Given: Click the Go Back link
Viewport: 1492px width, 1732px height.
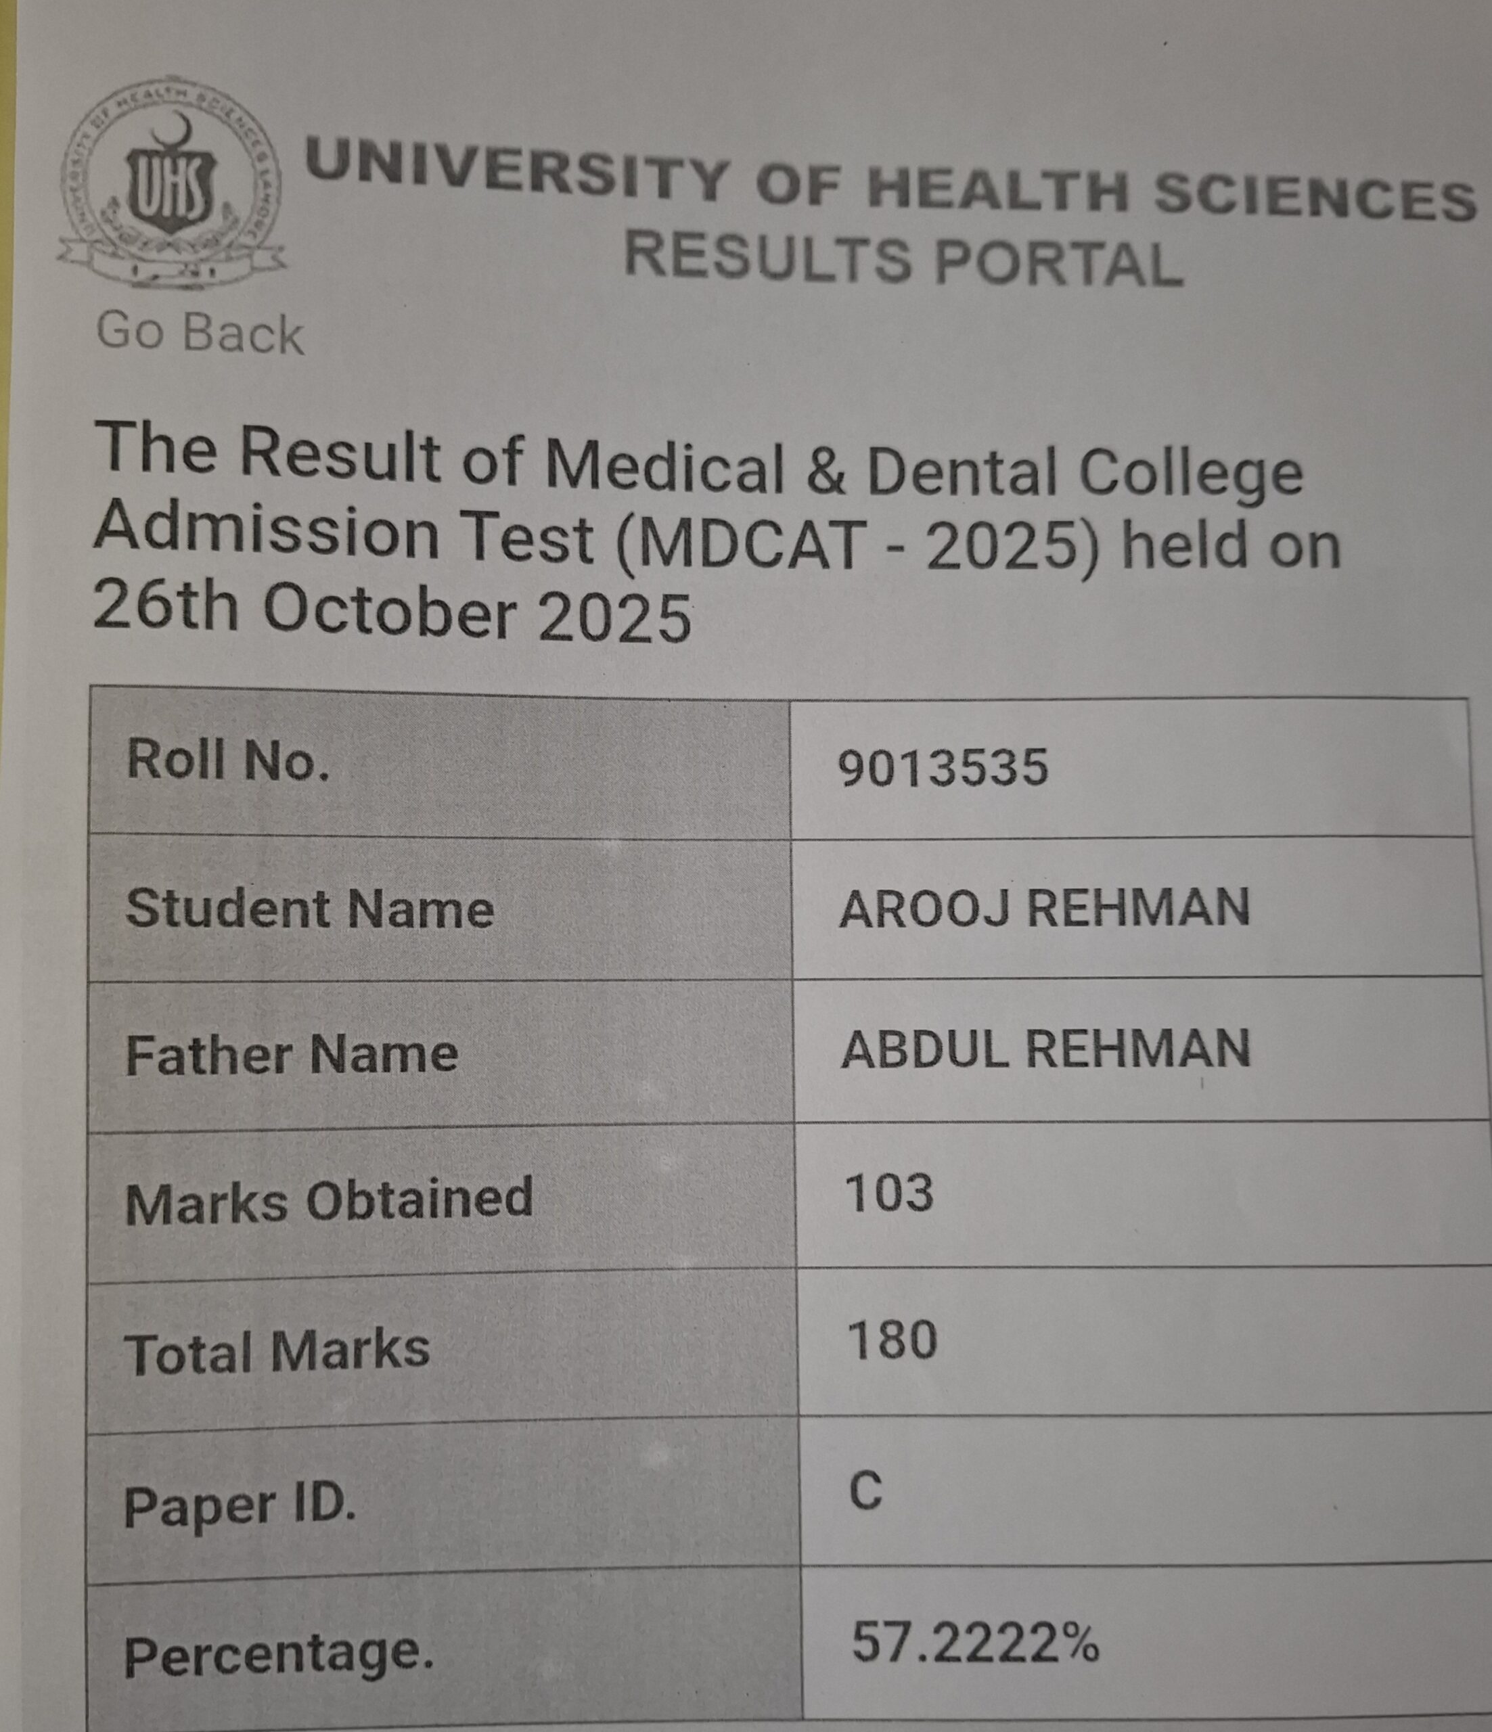Looking at the screenshot, I should point(200,333).
